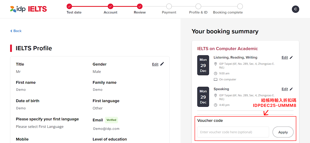The height and width of the screenshot is (143, 310).
Task: Select the Test date step circle
Action: 69,6
